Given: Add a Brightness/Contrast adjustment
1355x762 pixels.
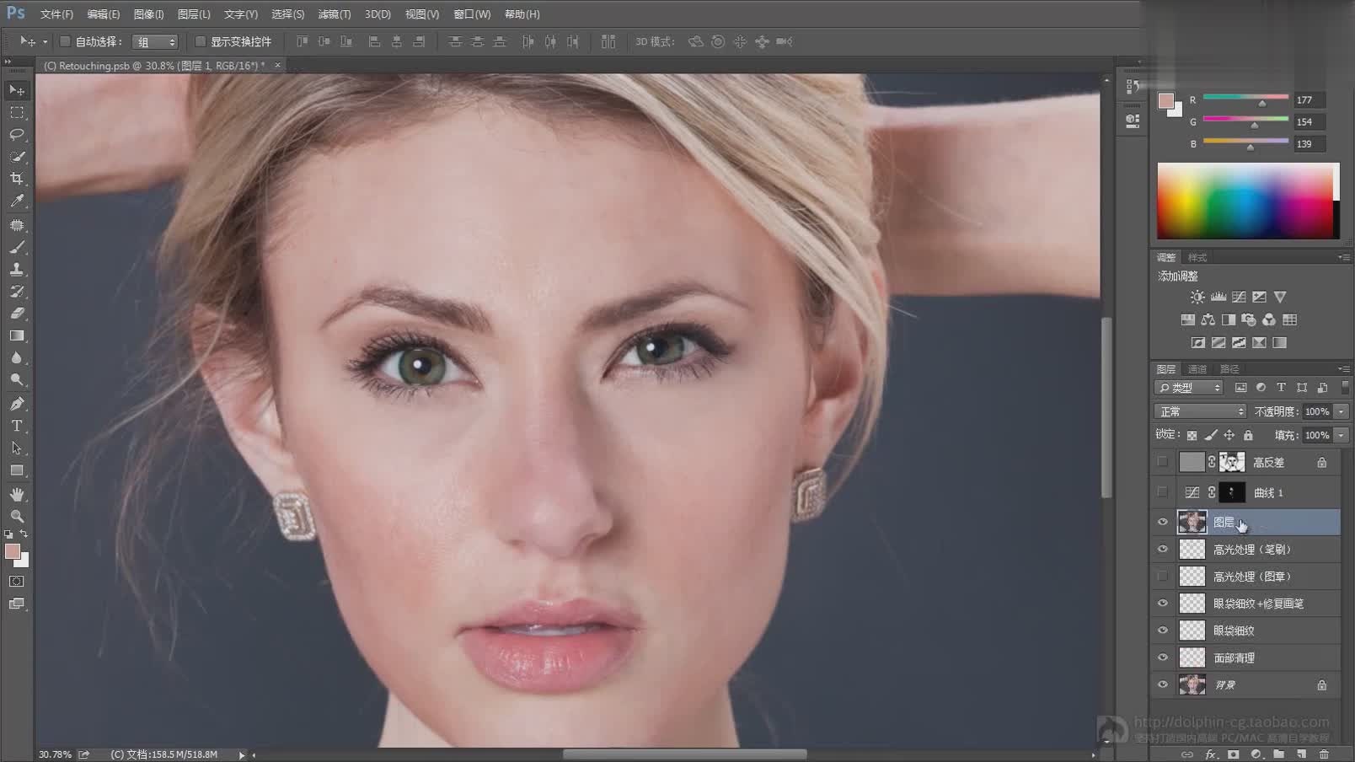Looking at the screenshot, I should 1197,297.
